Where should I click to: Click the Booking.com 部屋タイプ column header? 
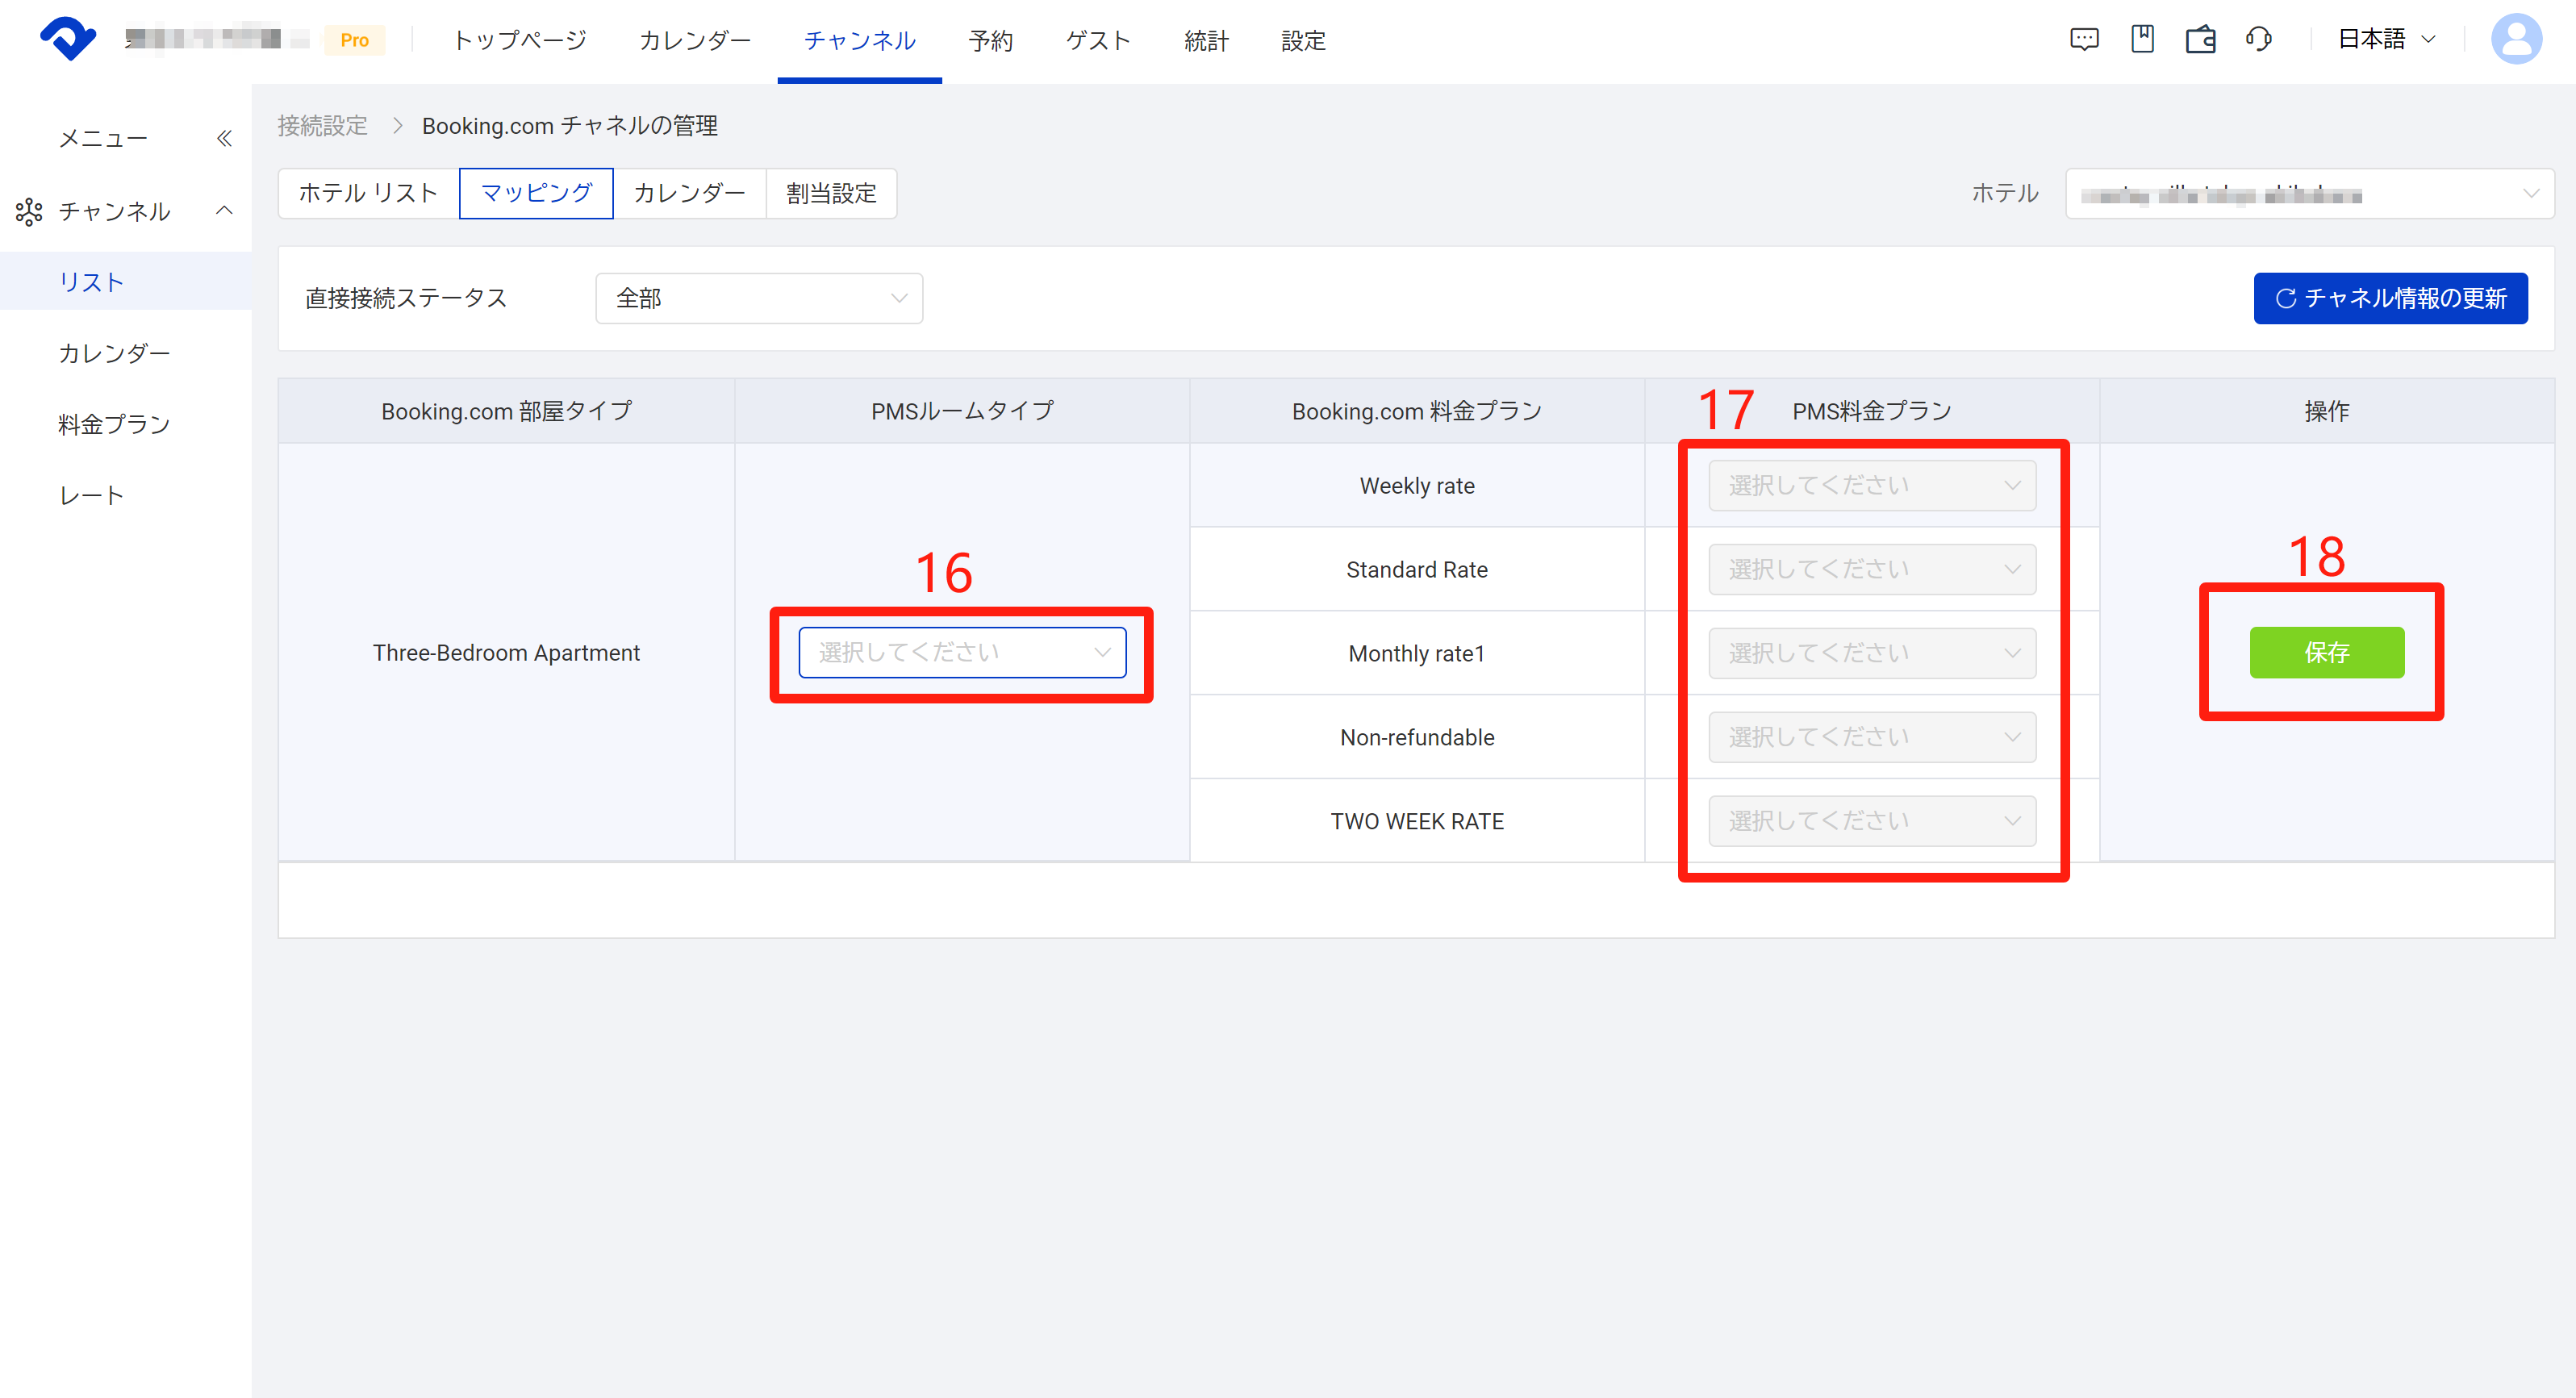point(506,411)
